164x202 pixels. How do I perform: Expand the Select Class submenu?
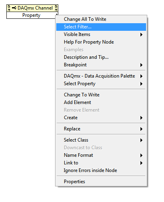coord(101,140)
